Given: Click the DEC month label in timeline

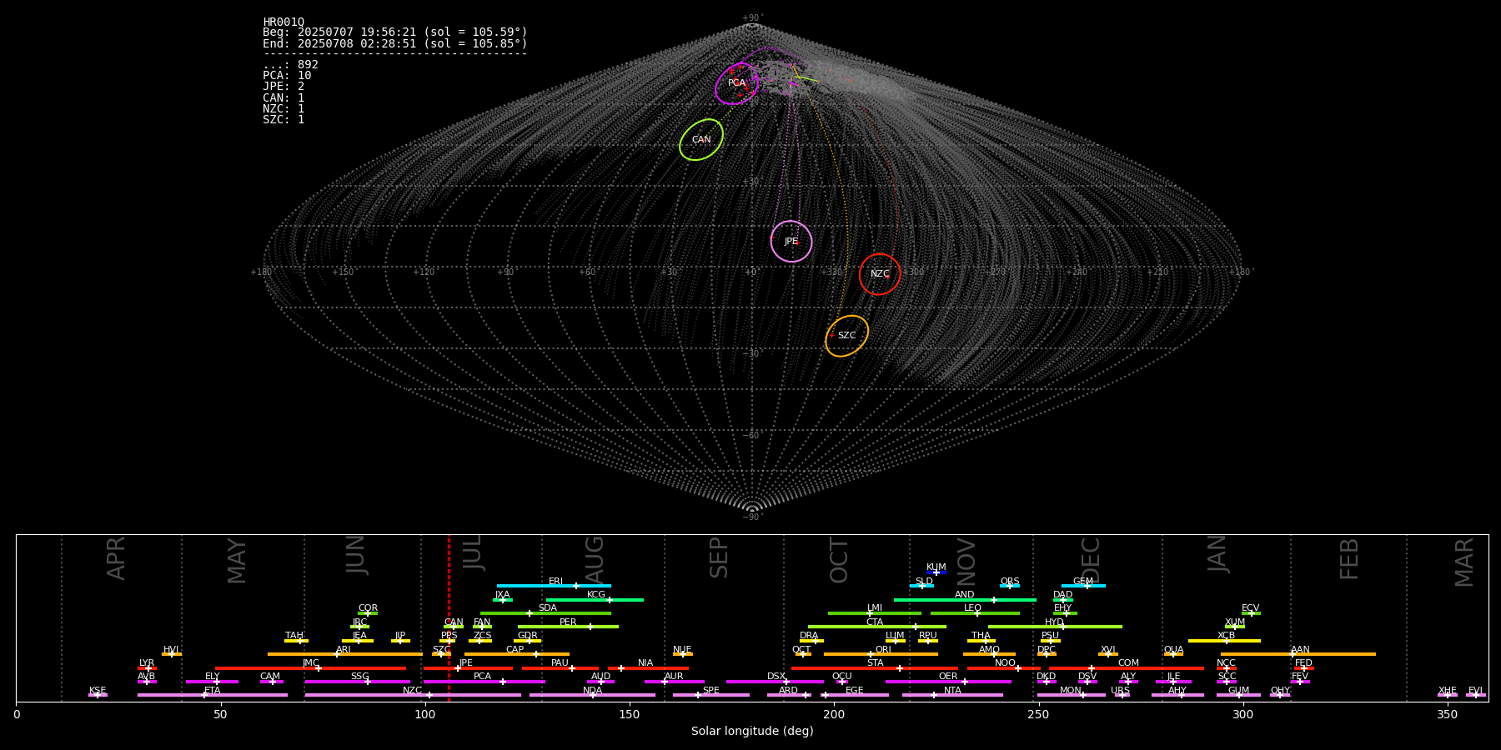Looking at the screenshot, I should point(1091,560).
